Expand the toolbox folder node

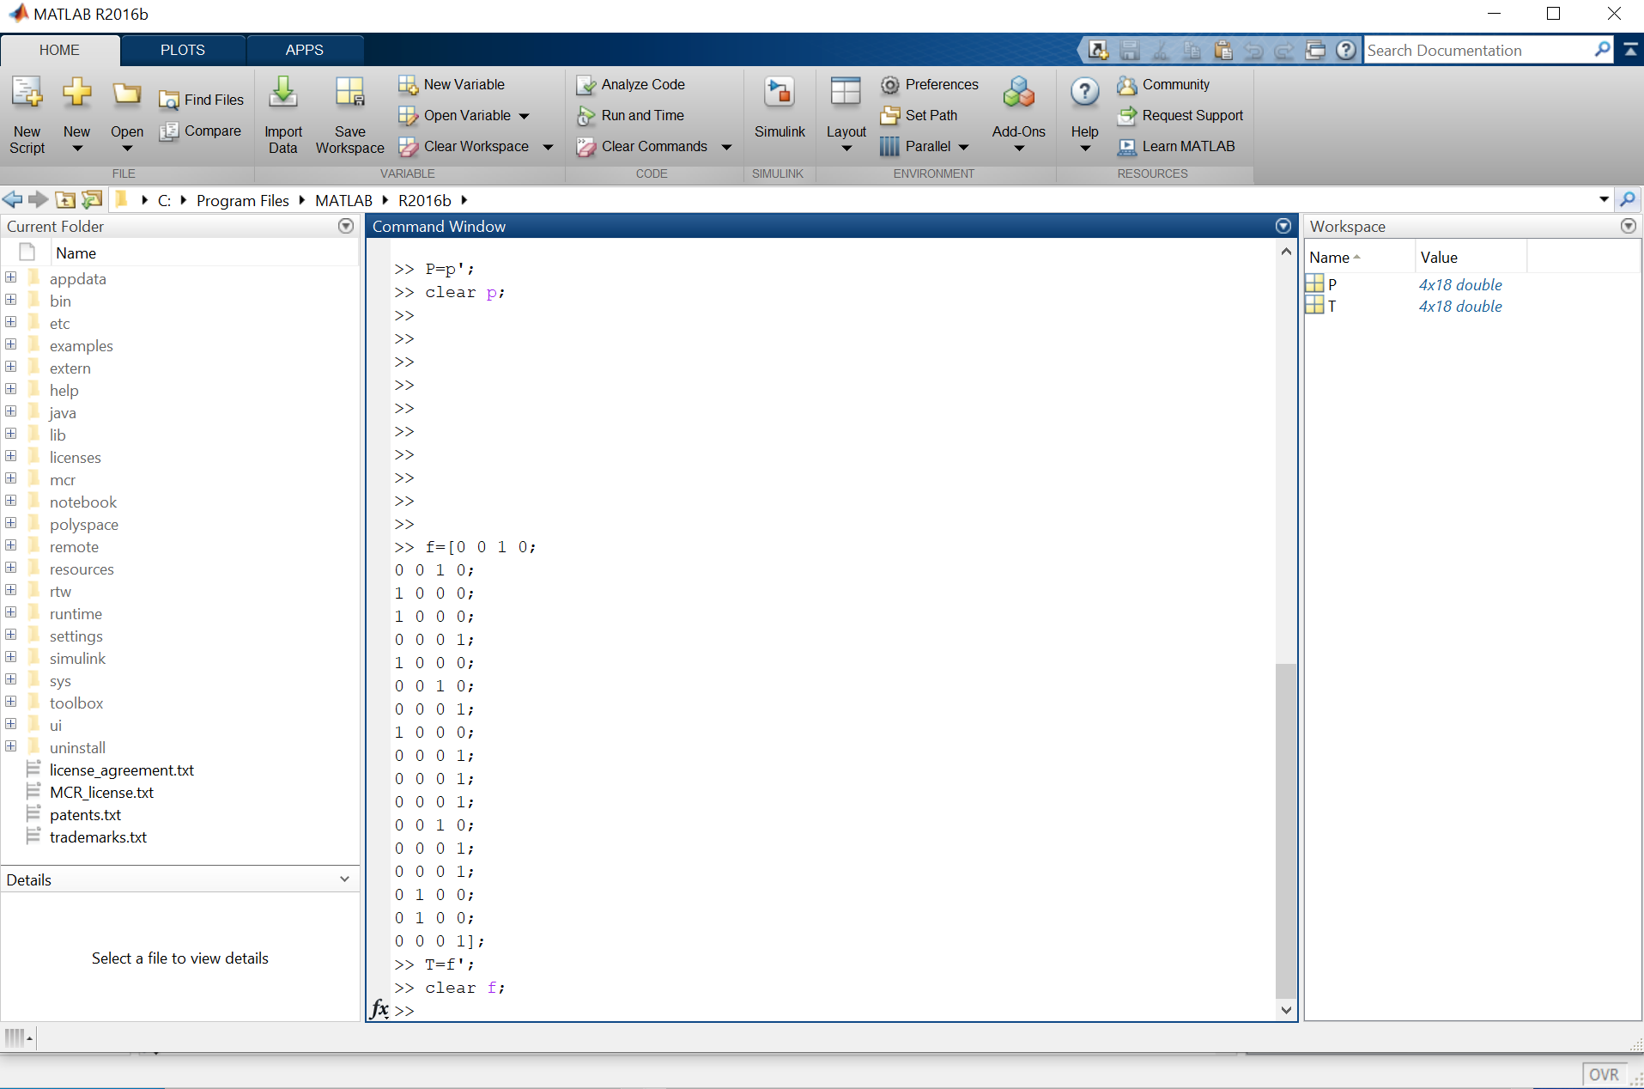pyautogui.click(x=10, y=702)
